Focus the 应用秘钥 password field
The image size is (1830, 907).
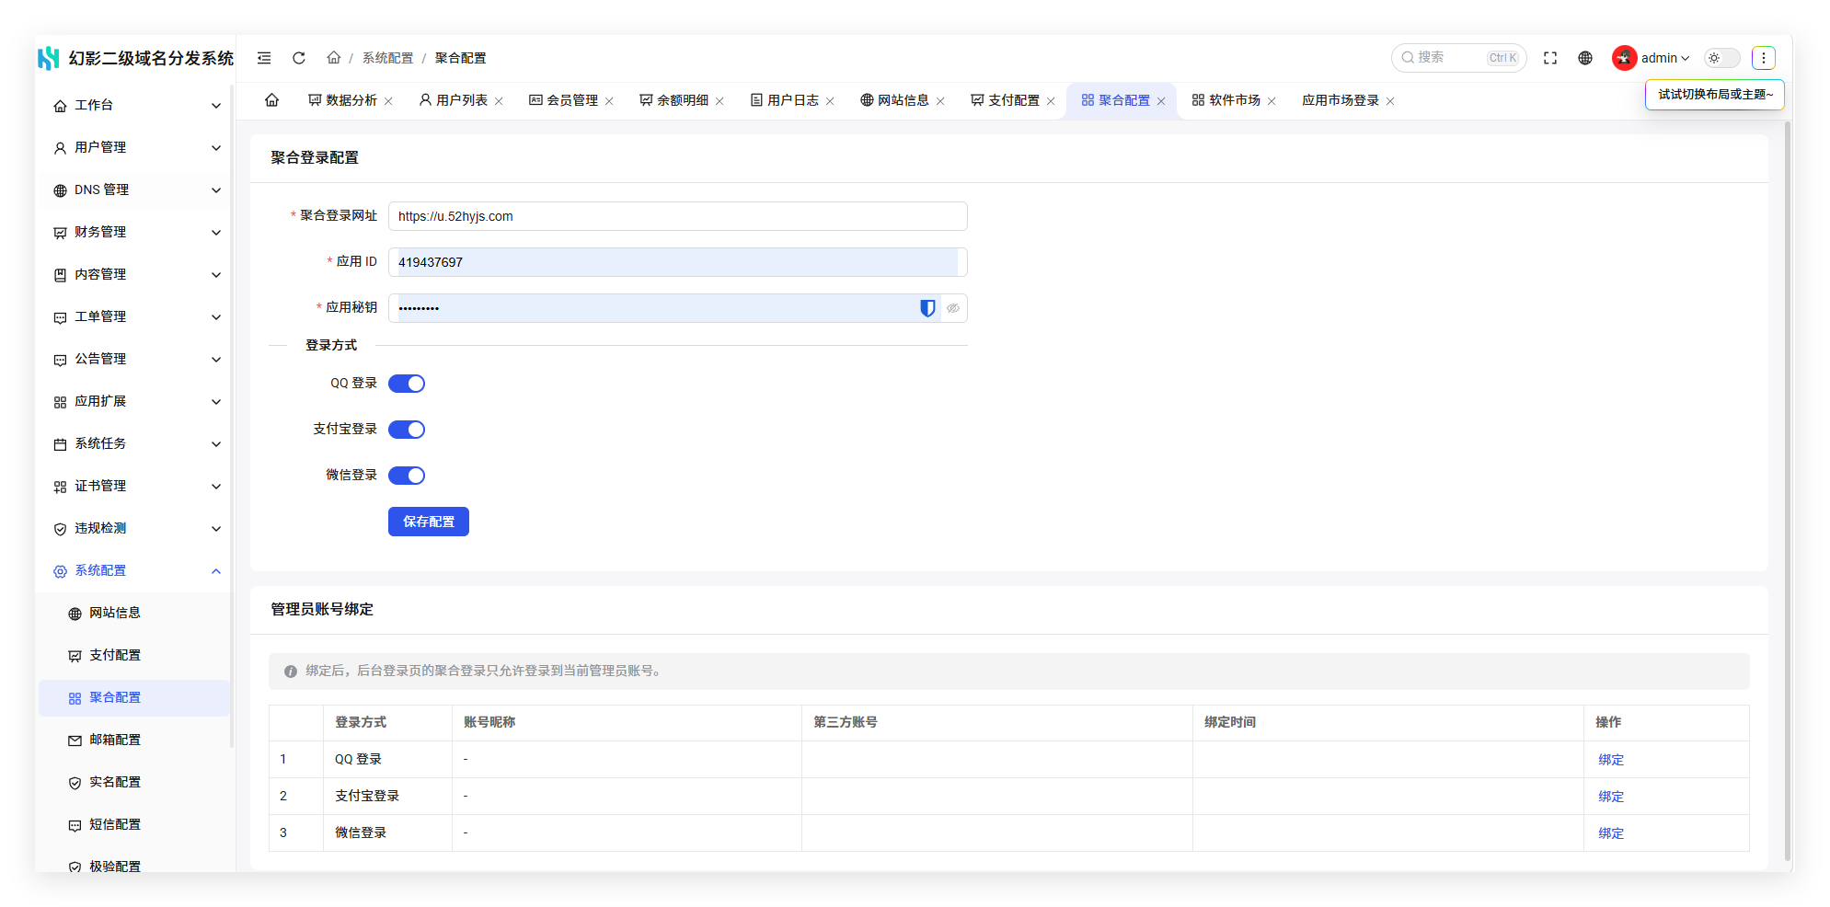pyautogui.click(x=678, y=308)
